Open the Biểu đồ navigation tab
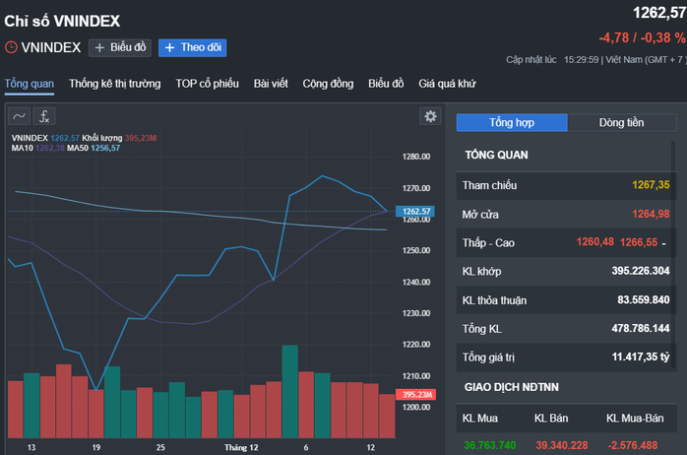This screenshot has height=455, width=687. coord(386,84)
